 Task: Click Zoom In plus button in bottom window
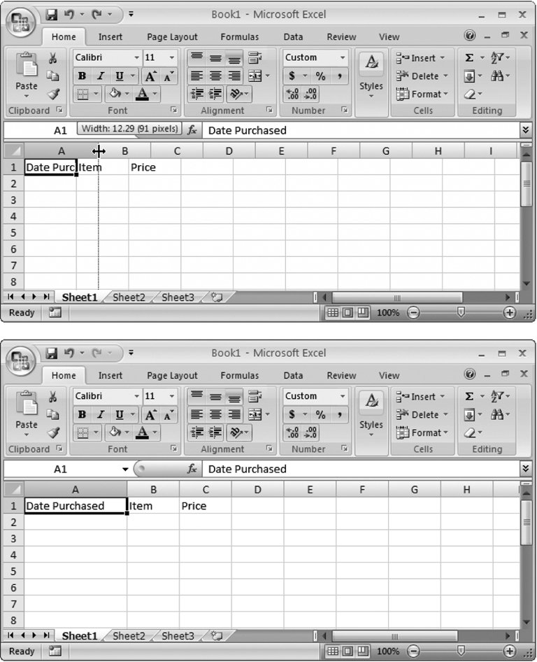[x=510, y=651]
